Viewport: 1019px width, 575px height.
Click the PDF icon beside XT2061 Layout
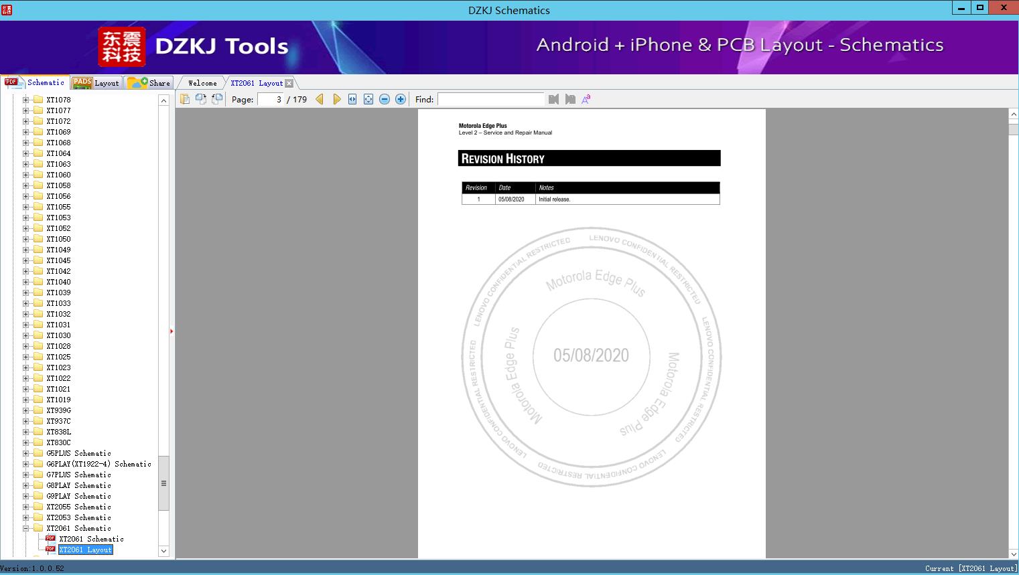click(x=50, y=550)
